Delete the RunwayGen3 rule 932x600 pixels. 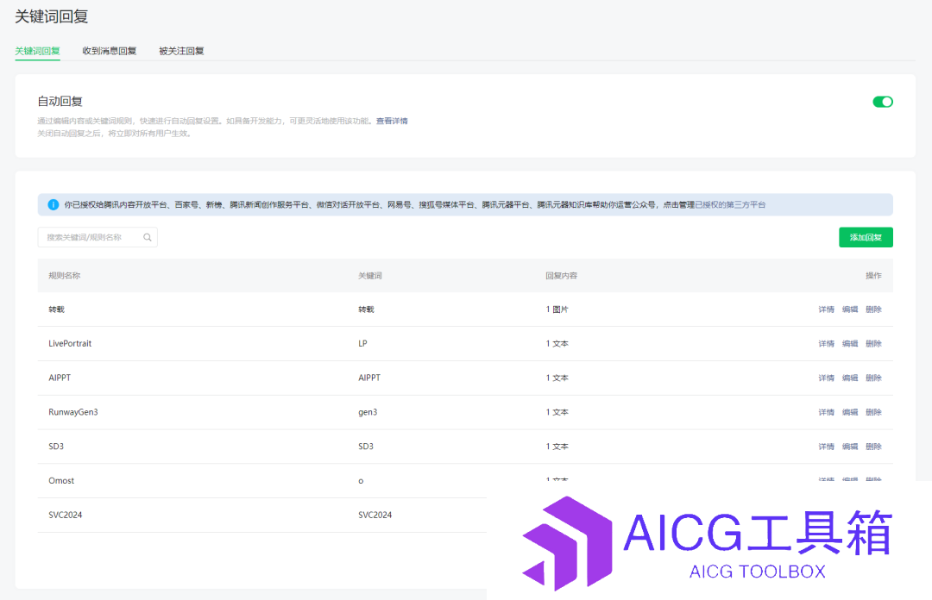pyautogui.click(x=873, y=412)
